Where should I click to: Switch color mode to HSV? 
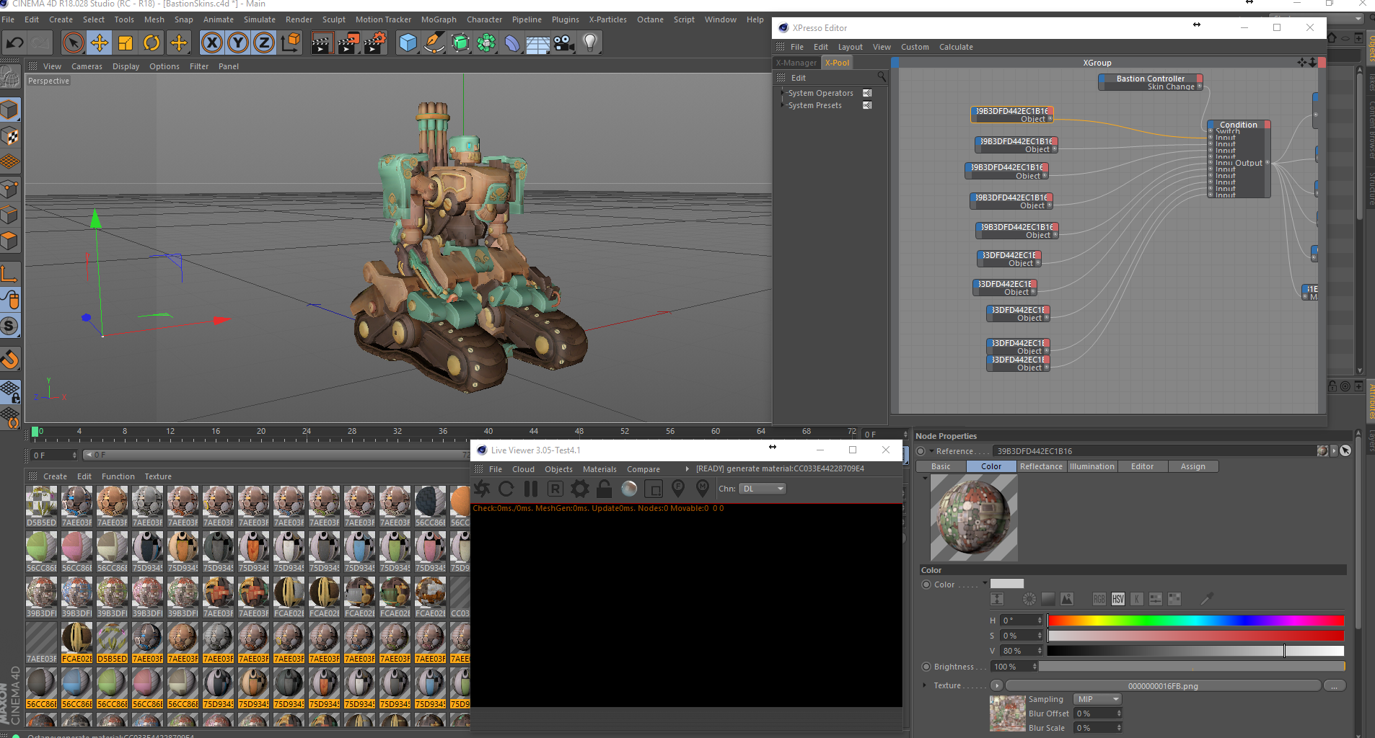pyautogui.click(x=1118, y=599)
